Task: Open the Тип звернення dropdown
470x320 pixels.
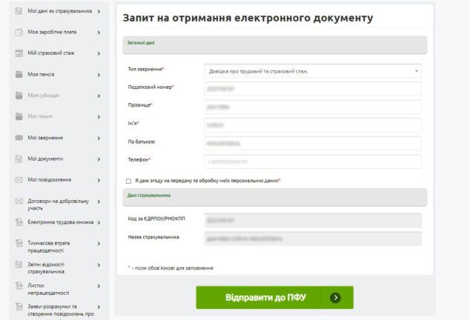Action: (x=312, y=71)
